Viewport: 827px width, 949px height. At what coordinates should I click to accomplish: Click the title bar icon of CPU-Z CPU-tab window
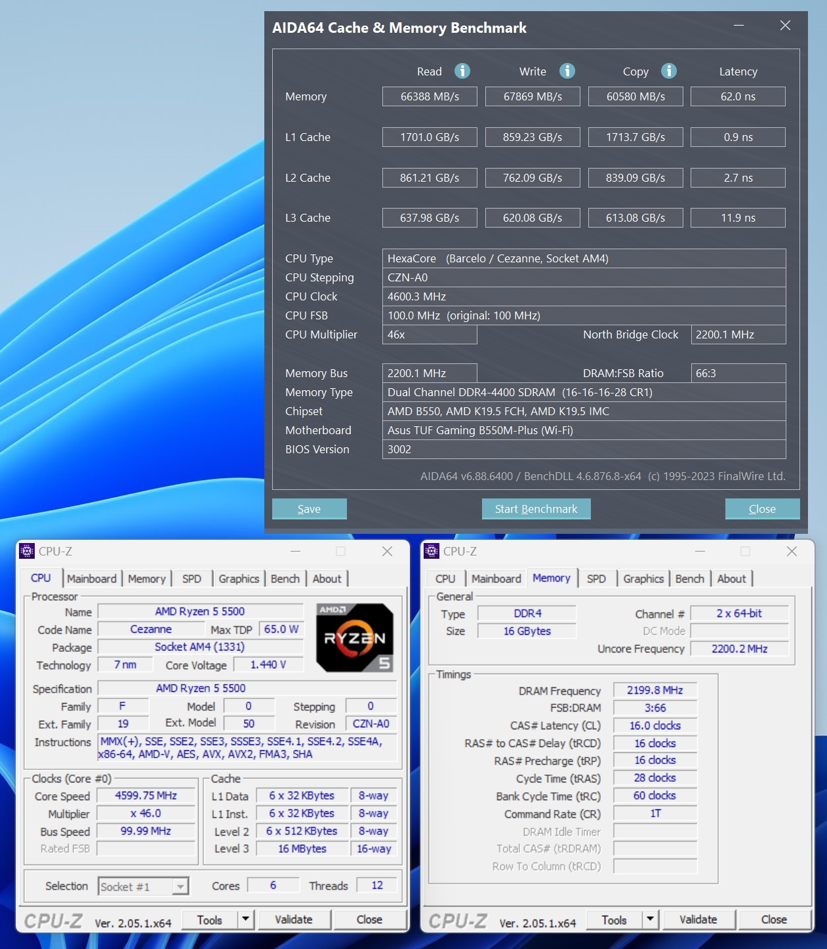[x=27, y=551]
